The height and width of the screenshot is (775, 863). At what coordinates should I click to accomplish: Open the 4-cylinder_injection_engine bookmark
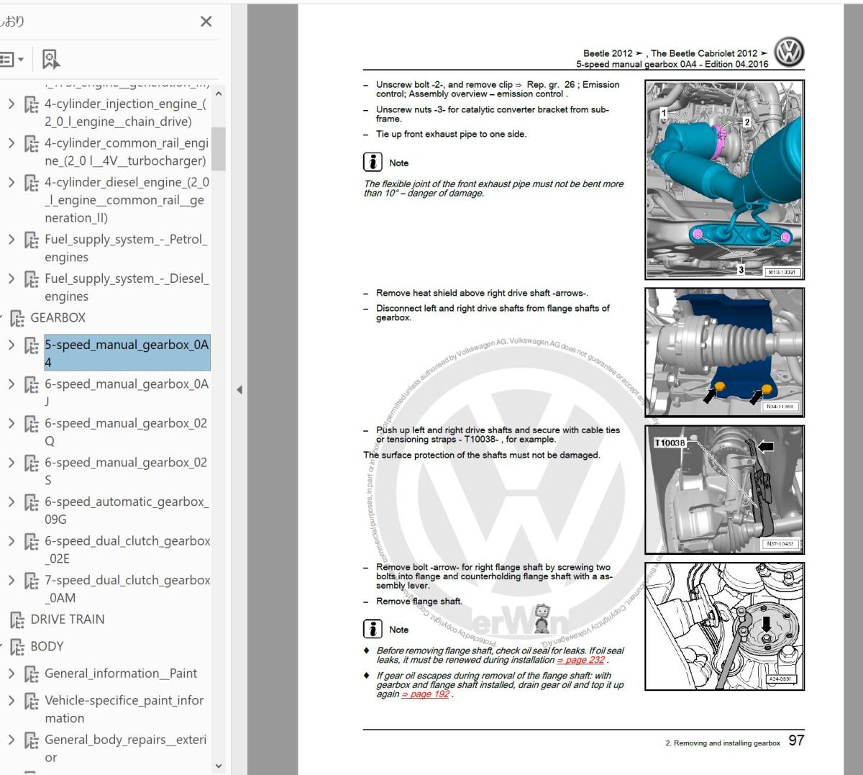(126, 112)
